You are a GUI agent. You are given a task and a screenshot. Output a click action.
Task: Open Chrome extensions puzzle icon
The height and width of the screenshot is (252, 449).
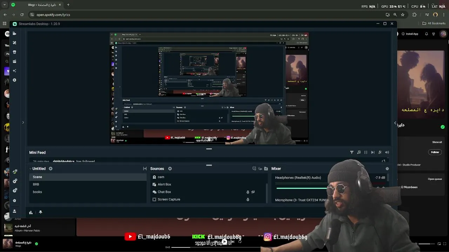pyautogui.click(x=415, y=15)
